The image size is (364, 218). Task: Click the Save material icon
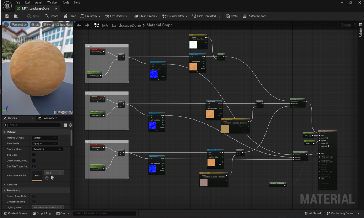pos(7,16)
